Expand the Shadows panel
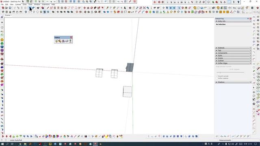This screenshot has height=146, width=260. [x=234, y=82]
